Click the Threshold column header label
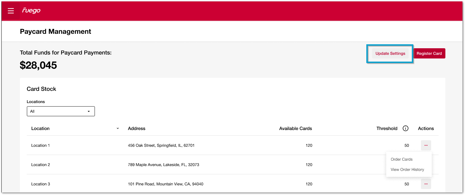Image resolution: width=465 pixels, height=195 pixels. tap(387, 128)
